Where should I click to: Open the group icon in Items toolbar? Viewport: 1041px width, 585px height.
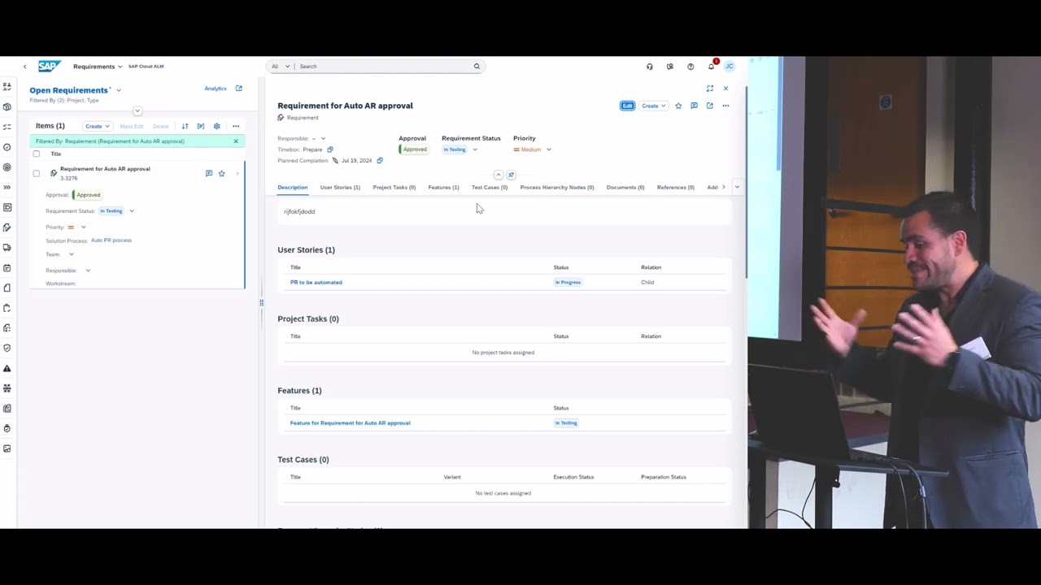pyautogui.click(x=201, y=126)
